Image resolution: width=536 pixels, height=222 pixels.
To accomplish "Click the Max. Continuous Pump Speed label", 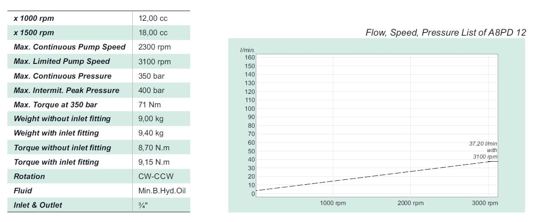I will click(x=70, y=47).
